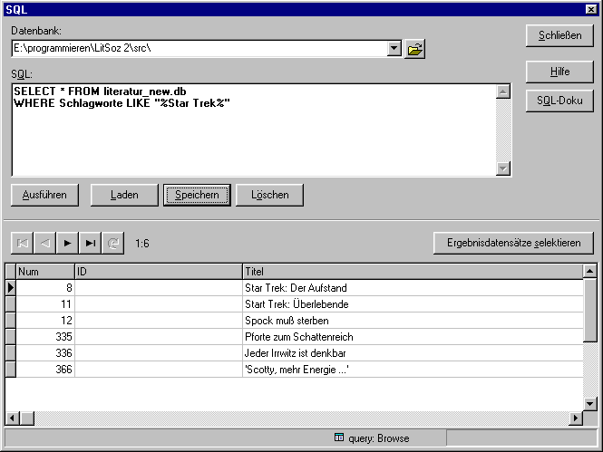Go to first record in navigator
The width and height of the screenshot is (603, 452).
[23, 243]
